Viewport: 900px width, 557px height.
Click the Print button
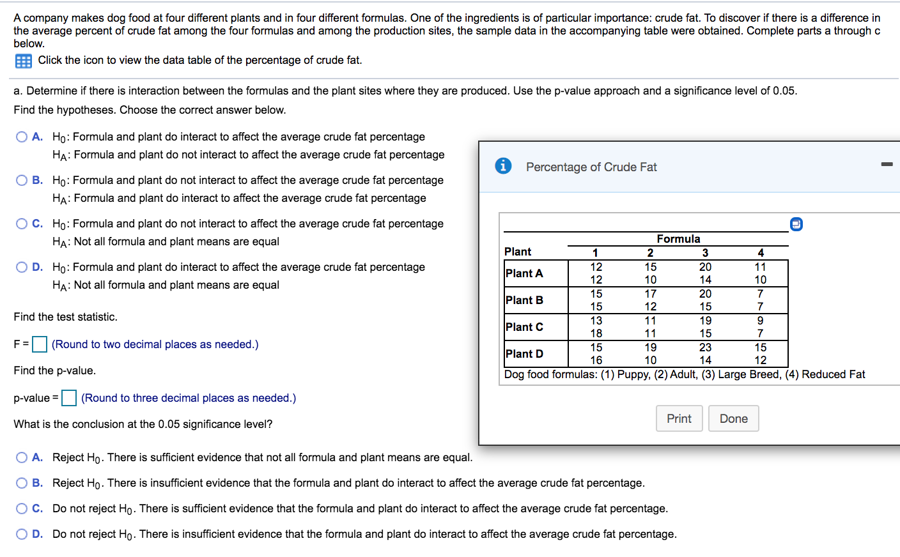tap(679, 418)
